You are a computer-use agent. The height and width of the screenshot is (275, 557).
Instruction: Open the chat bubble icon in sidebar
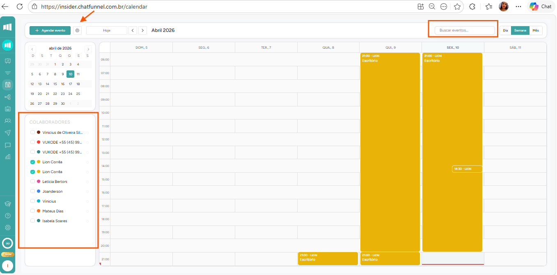click(7, 145)
